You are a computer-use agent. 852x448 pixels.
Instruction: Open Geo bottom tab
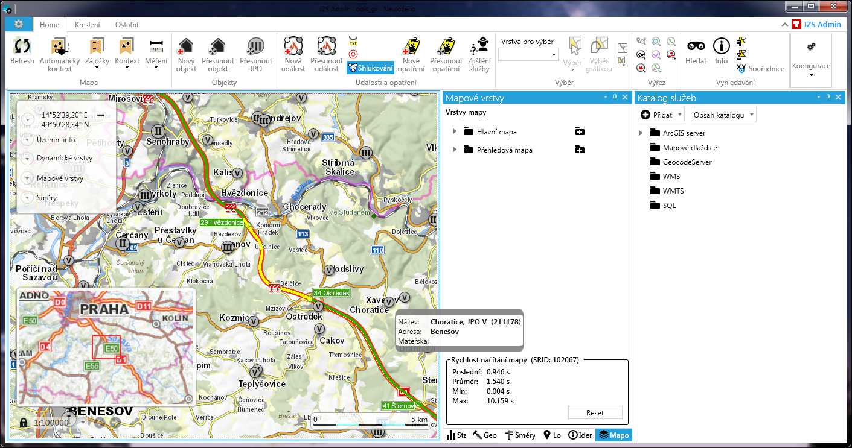click(485, 435)
